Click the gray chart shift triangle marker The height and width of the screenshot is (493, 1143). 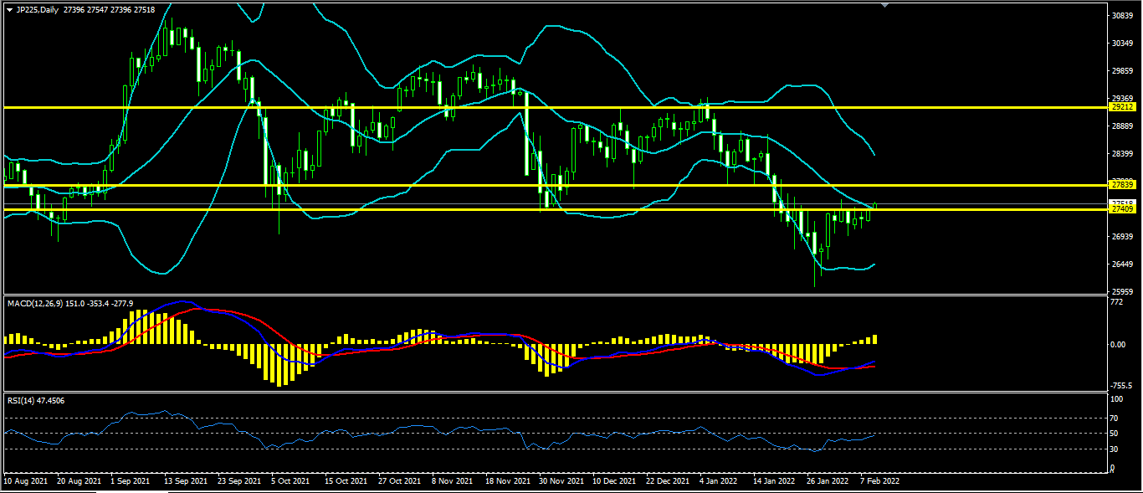(x=885, y=4)
